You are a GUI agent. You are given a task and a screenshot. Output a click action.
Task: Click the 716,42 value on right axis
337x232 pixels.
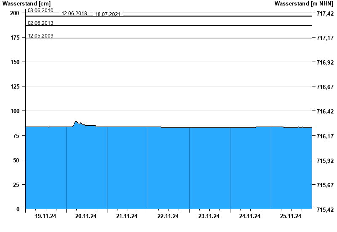pos(324,111)
